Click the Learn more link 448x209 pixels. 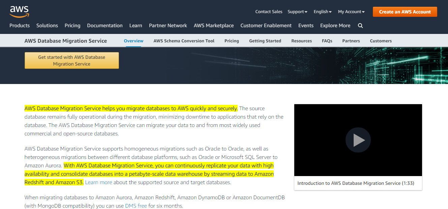98,182
